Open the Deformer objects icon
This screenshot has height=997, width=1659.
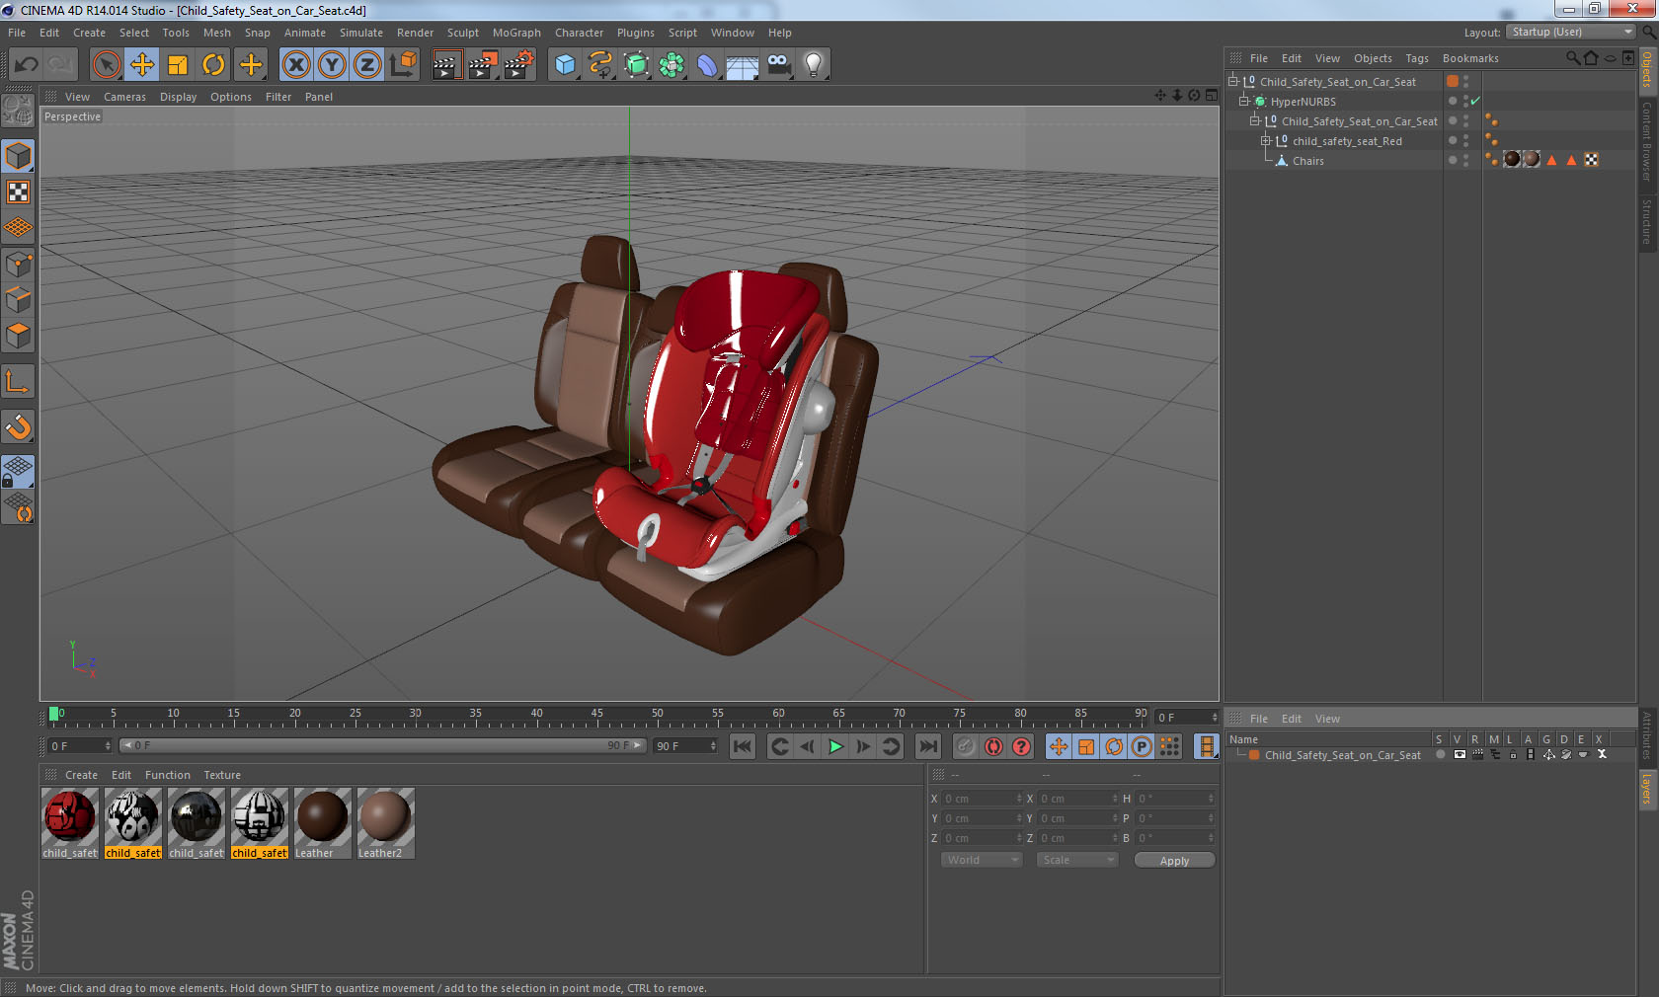(x=707, y=65)
